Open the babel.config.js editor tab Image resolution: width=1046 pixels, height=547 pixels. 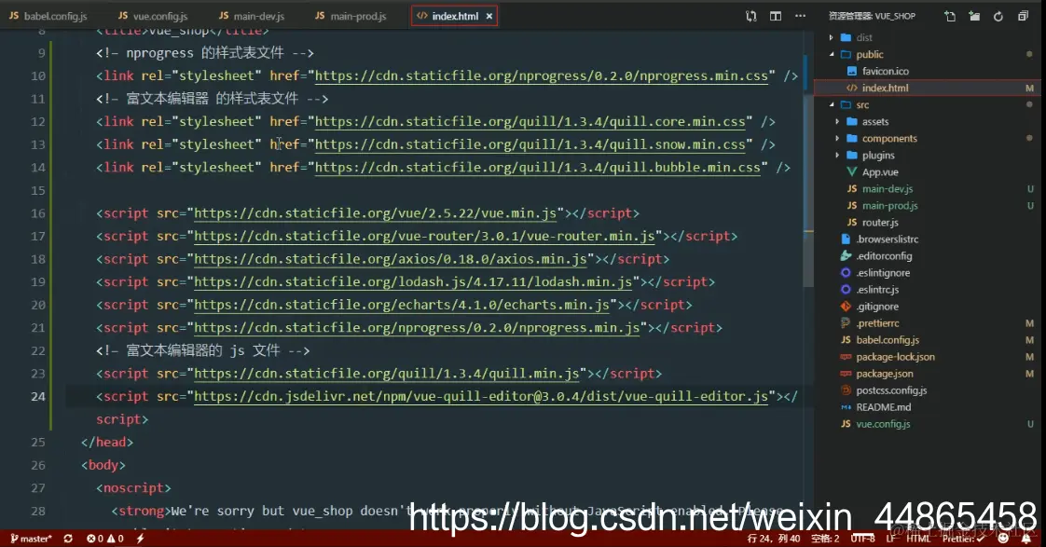[x=48, y=16]
